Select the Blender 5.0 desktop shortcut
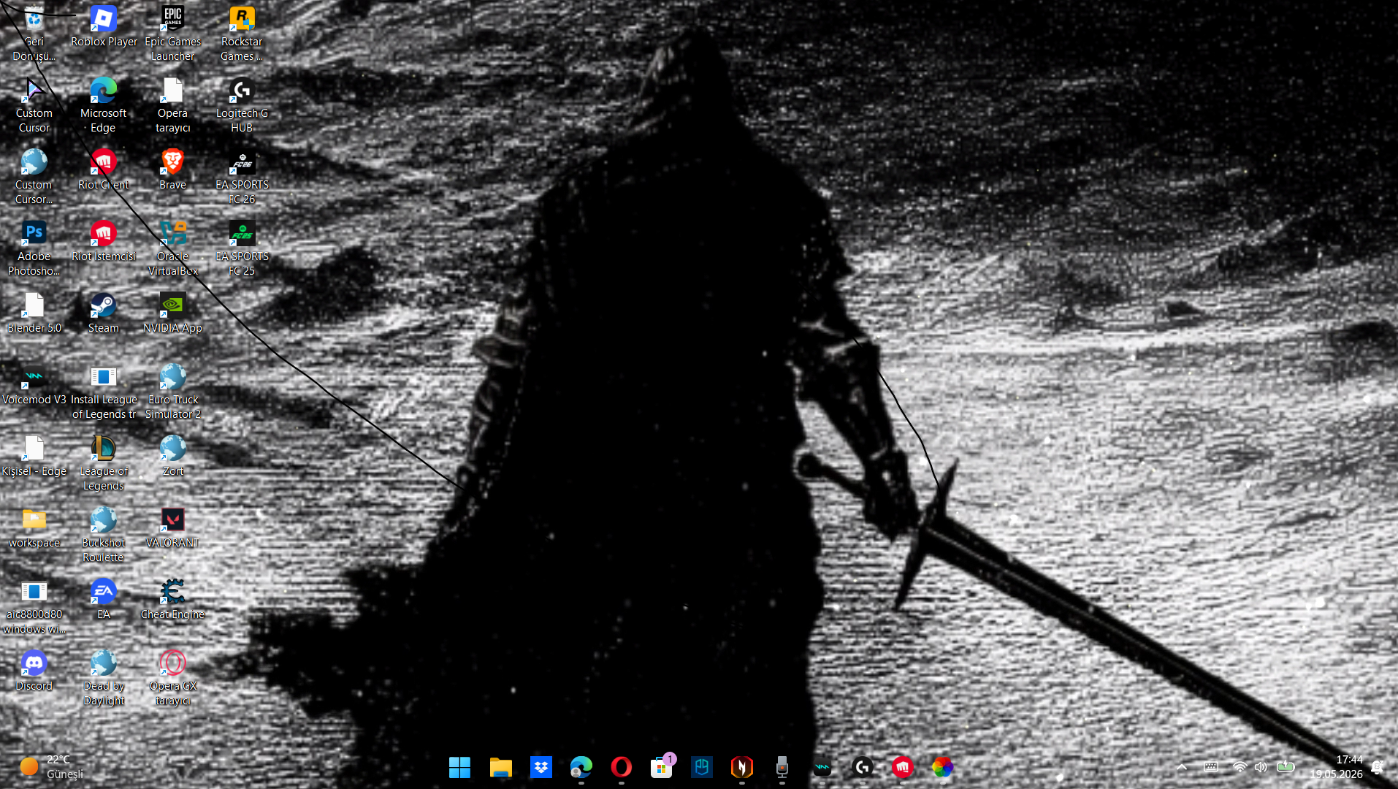 [34, 313]
